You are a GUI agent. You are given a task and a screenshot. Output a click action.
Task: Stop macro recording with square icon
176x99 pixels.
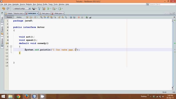pyautogui.click(x=82, y=17)
